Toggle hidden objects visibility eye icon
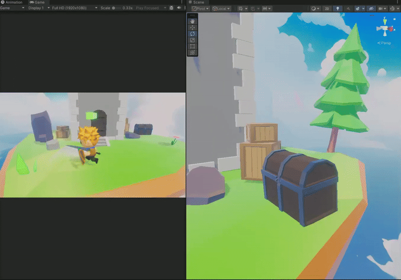 pyautogui.click(x=371, y=9)
